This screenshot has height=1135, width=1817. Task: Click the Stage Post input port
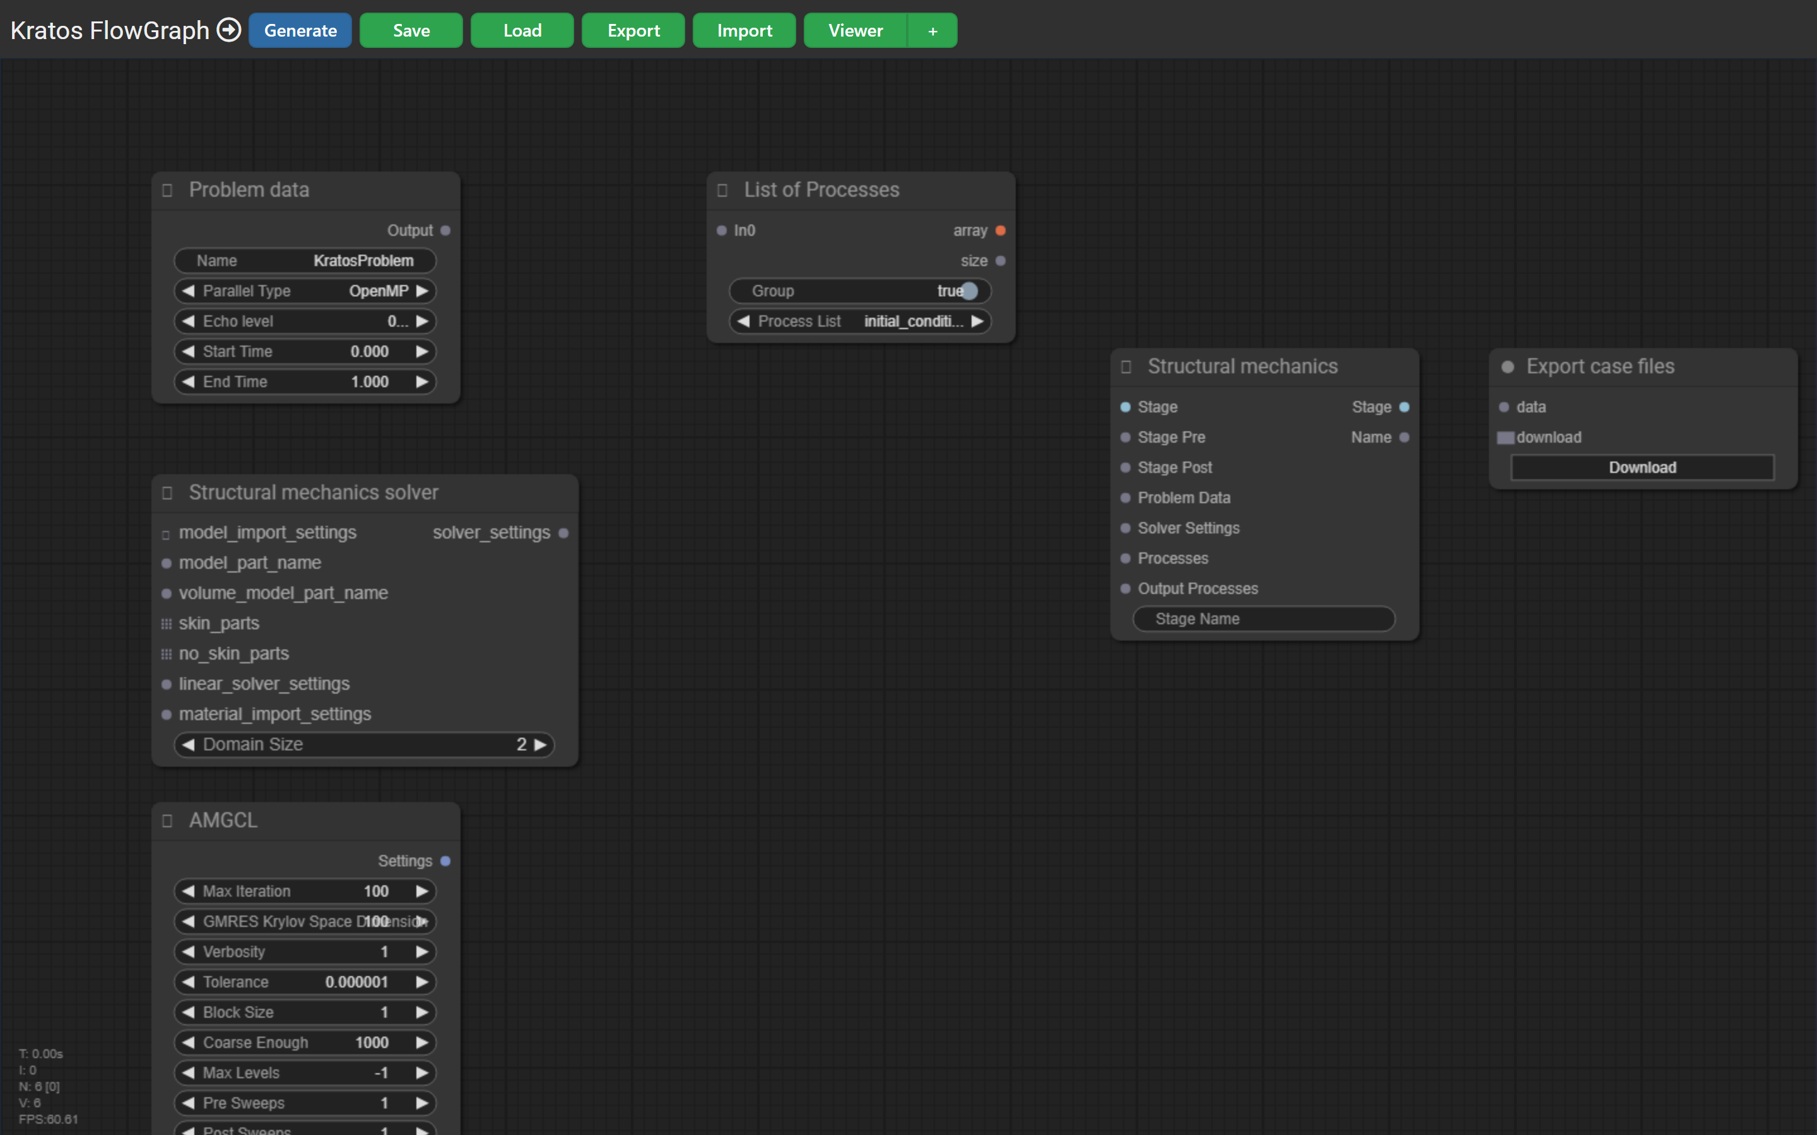1126,468
